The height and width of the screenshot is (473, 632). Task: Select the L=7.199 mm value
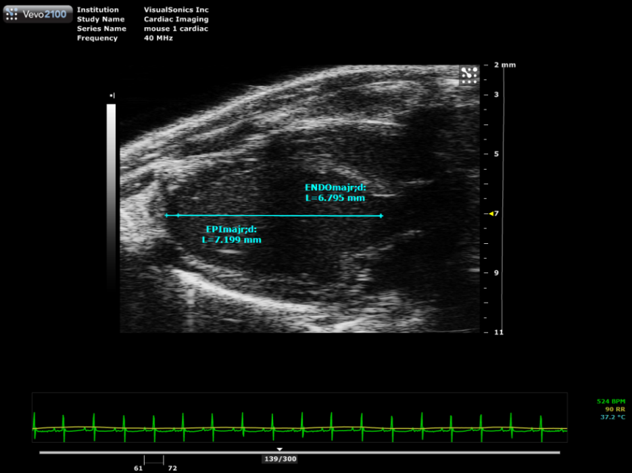(x=231, y=240)
